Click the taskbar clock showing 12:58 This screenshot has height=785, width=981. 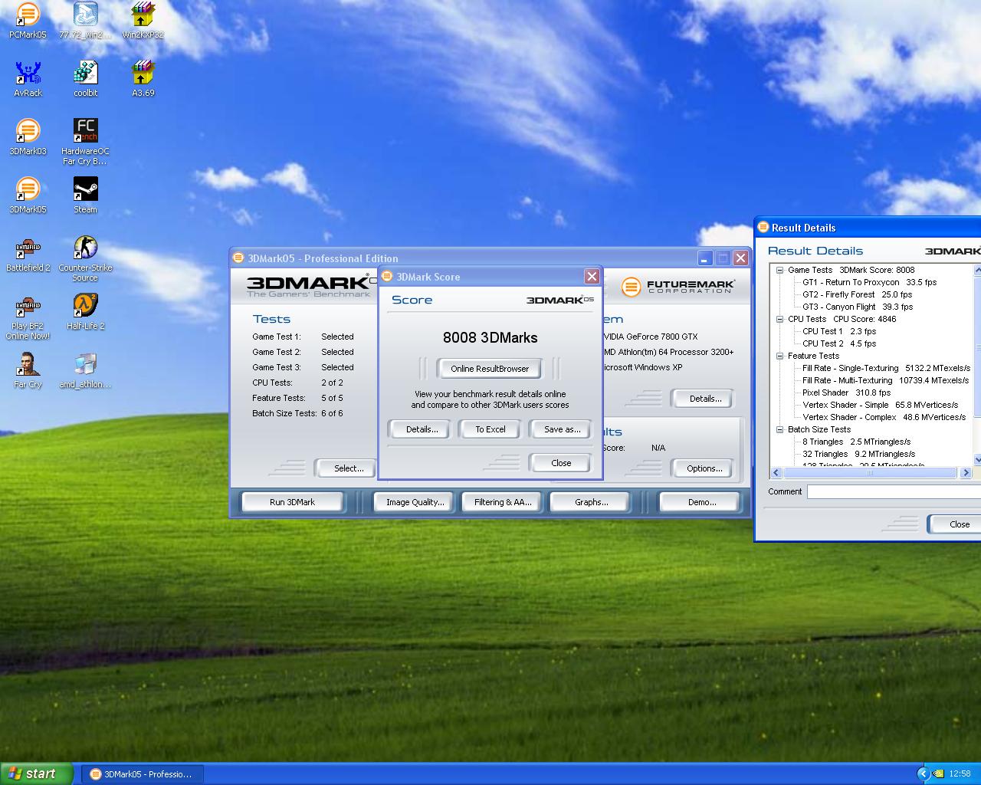click(960, 774)
